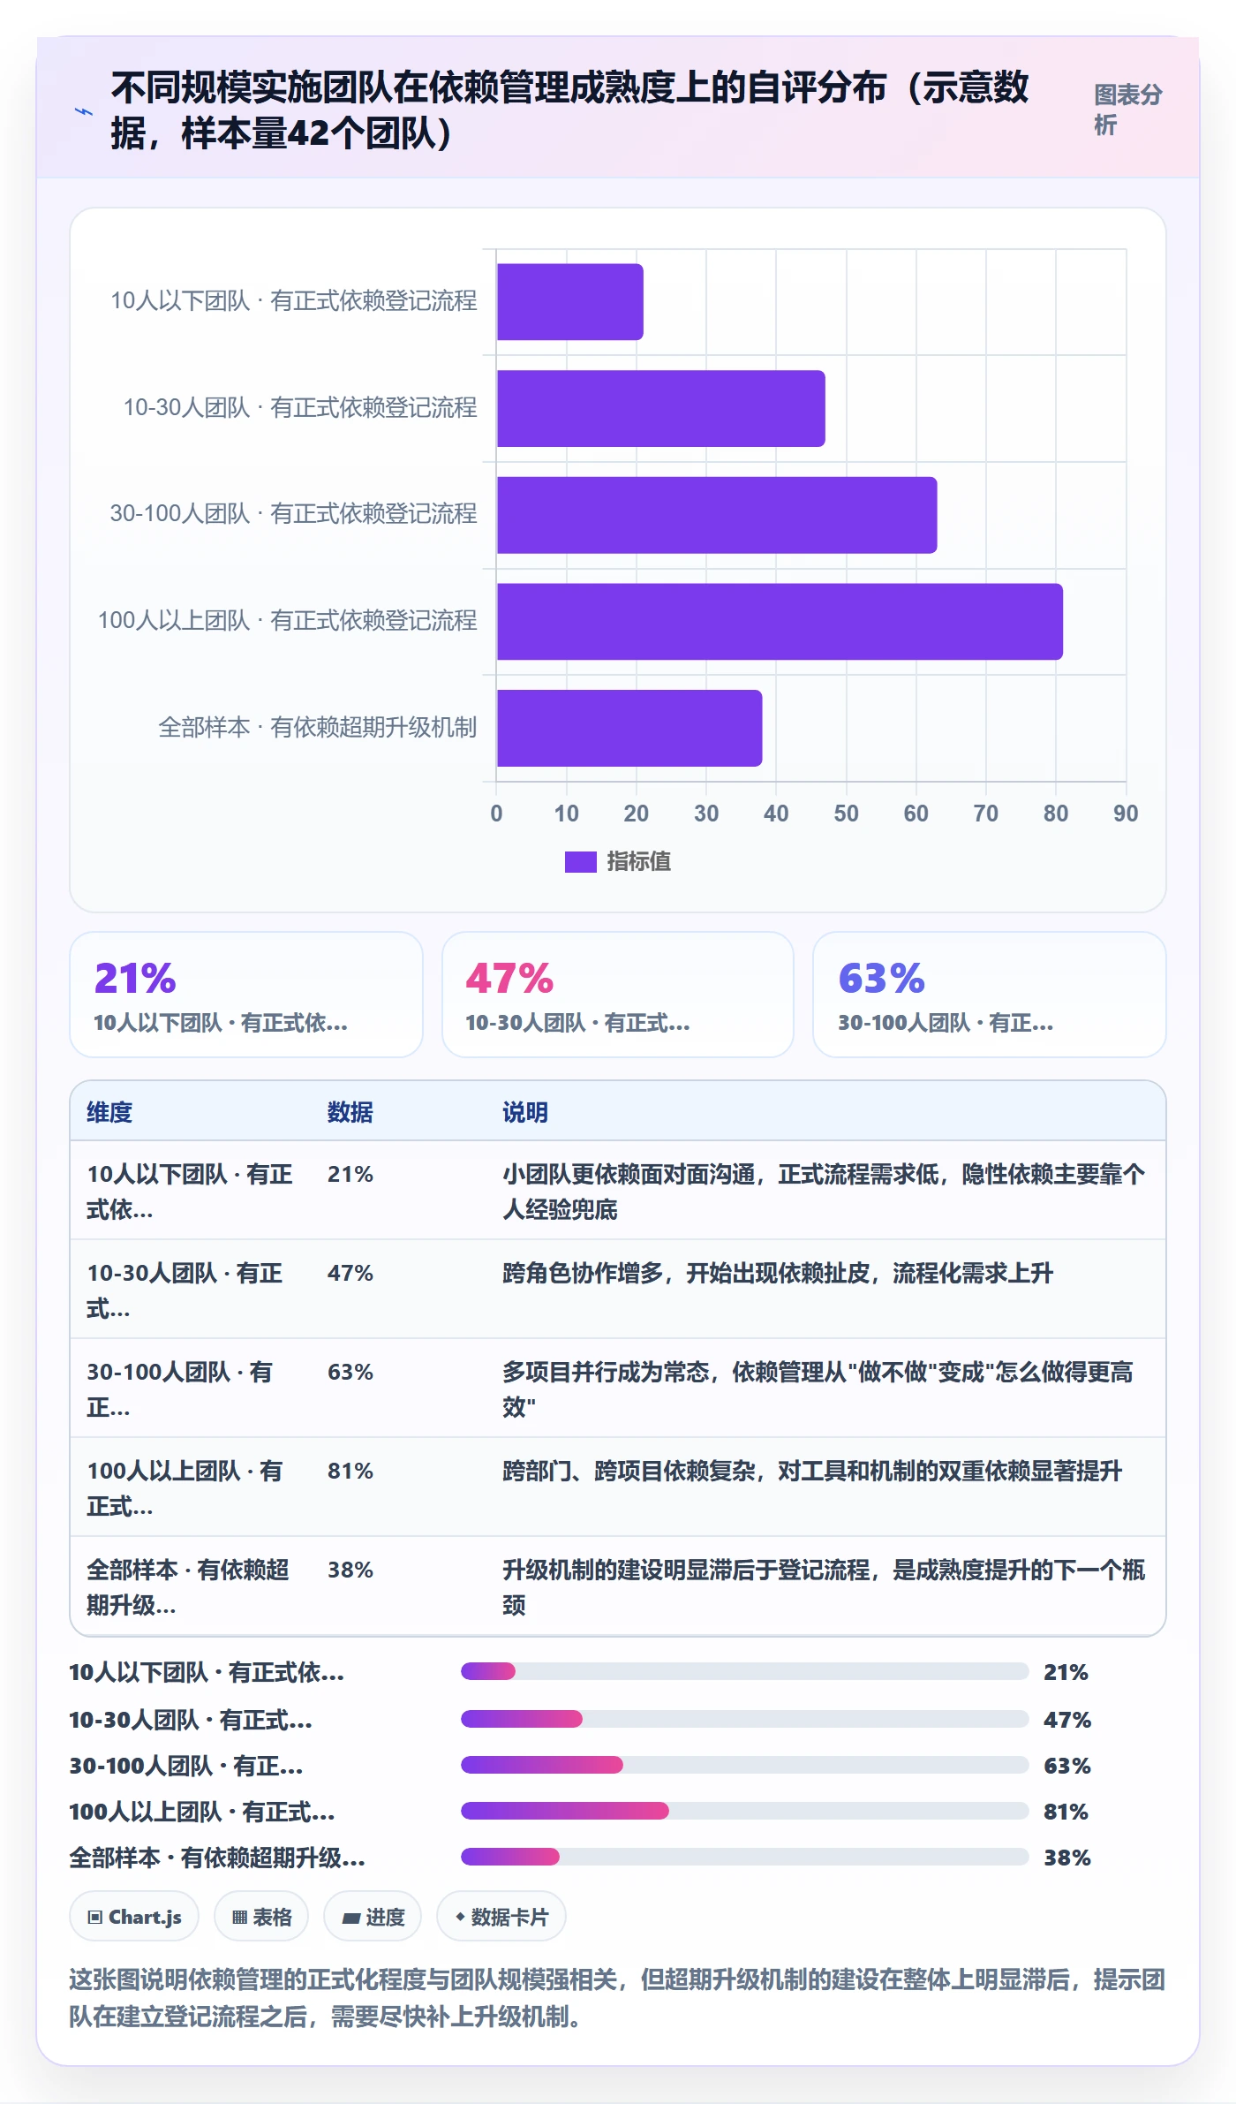Click the 说明 table column header
This screenshot has height=2104, width=1236.
(525, 1112)
